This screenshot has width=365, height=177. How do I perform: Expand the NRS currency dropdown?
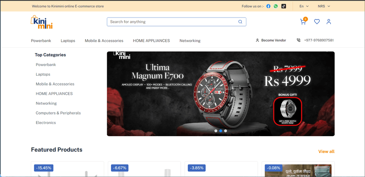coord(324,6)
